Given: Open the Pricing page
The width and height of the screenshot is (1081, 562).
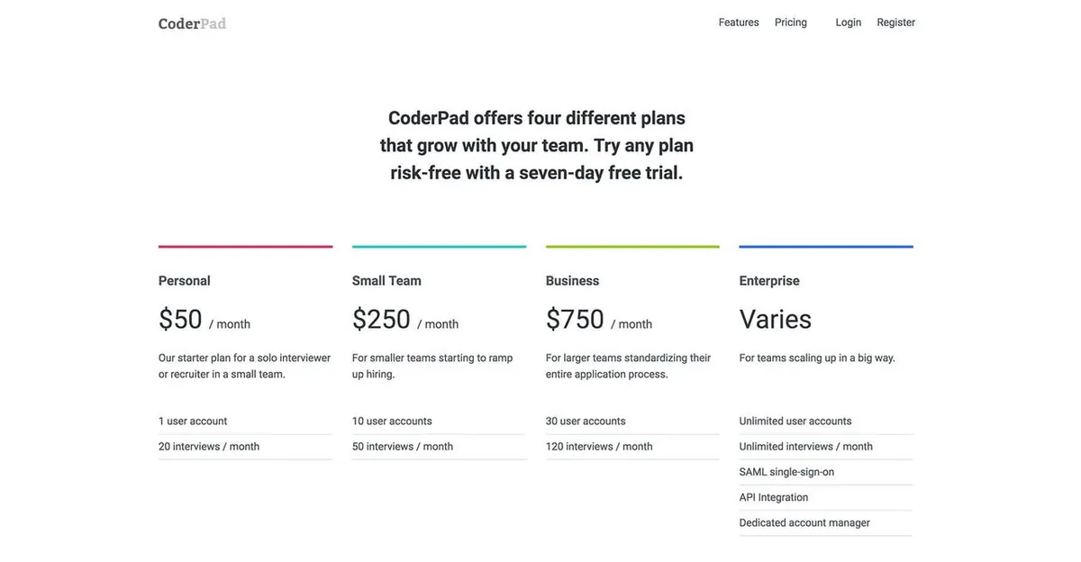Looking at the screenshot, I should click(x=790, y=22).
